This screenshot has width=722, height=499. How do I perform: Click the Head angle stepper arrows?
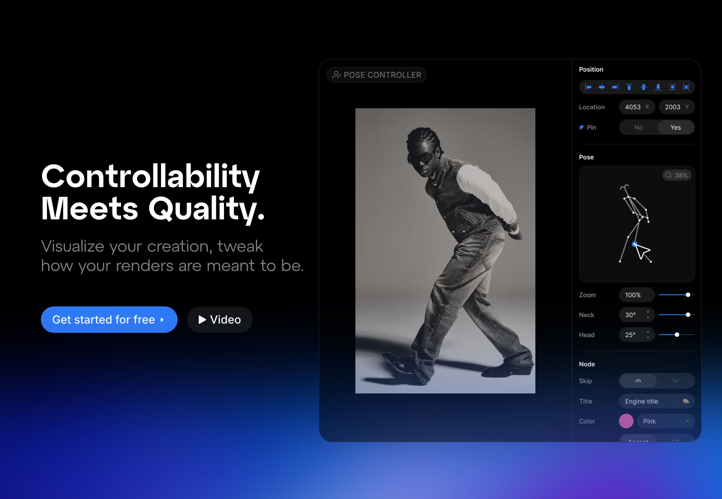point(648,335)
